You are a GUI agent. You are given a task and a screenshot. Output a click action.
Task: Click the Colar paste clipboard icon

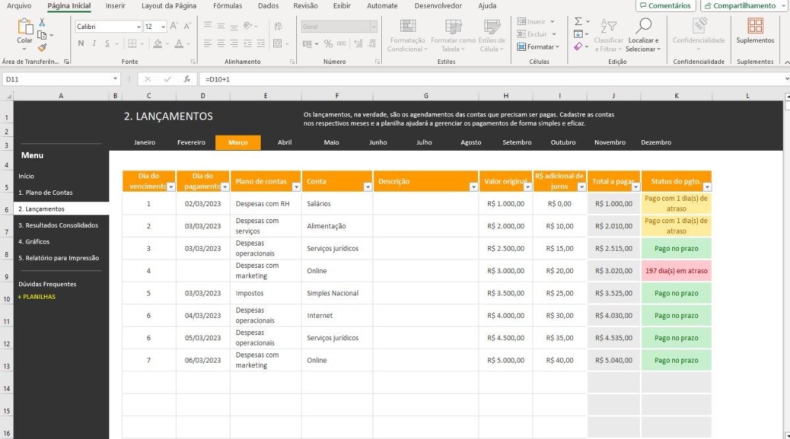pos(25,27)
